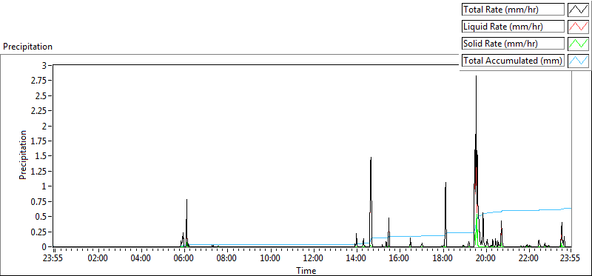Click the 18:00 time label
The image size is (592, 276).
(x=443, y=259)
